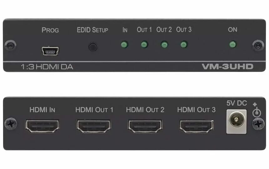269x169 pixels.
Task: Click the HDMI OUT 1 port
Action: point(94,126)
